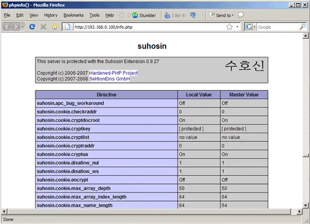Click the StumbleUpon Stumble! button
This screenshot has height=224, width=310.
(144, 15)
